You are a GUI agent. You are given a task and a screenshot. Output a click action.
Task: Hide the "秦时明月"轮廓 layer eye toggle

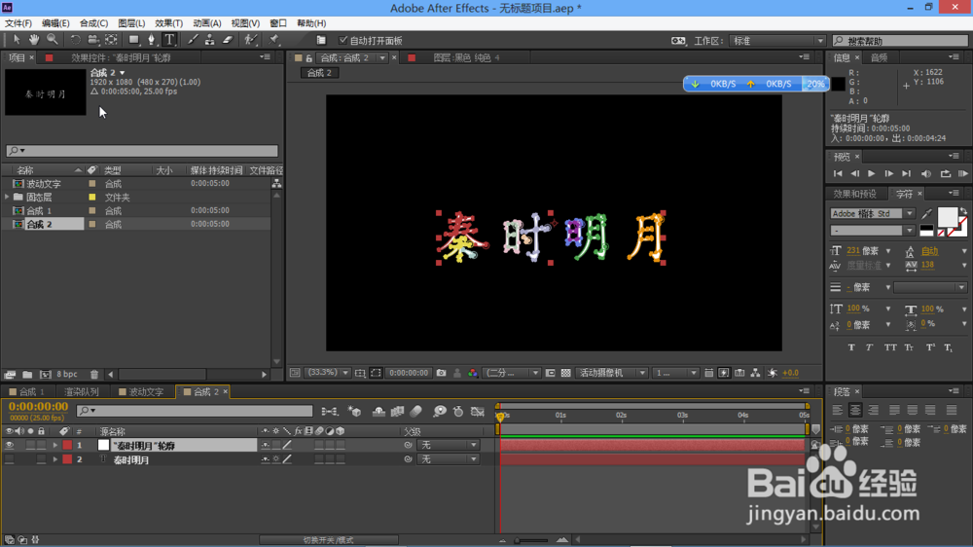tap(10, 445)
